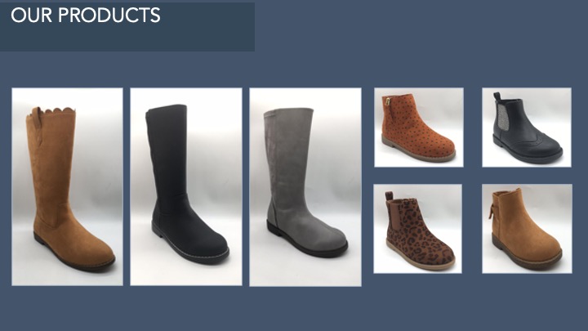This screenshot has width=588, height=331.
Task: Click the heel pull loop on black Chelsea boot
Action: pos(497,96)
